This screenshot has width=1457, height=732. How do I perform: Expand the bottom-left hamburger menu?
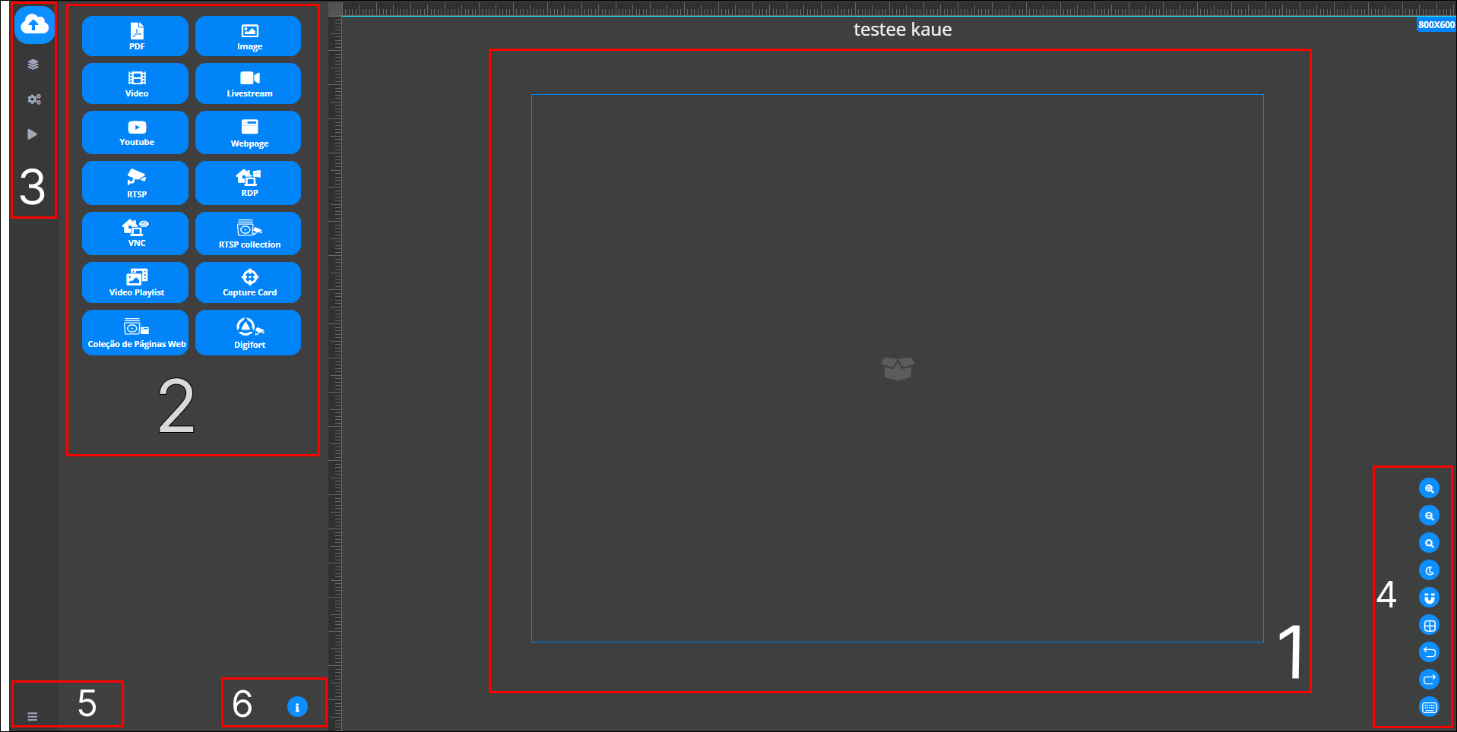33,715
